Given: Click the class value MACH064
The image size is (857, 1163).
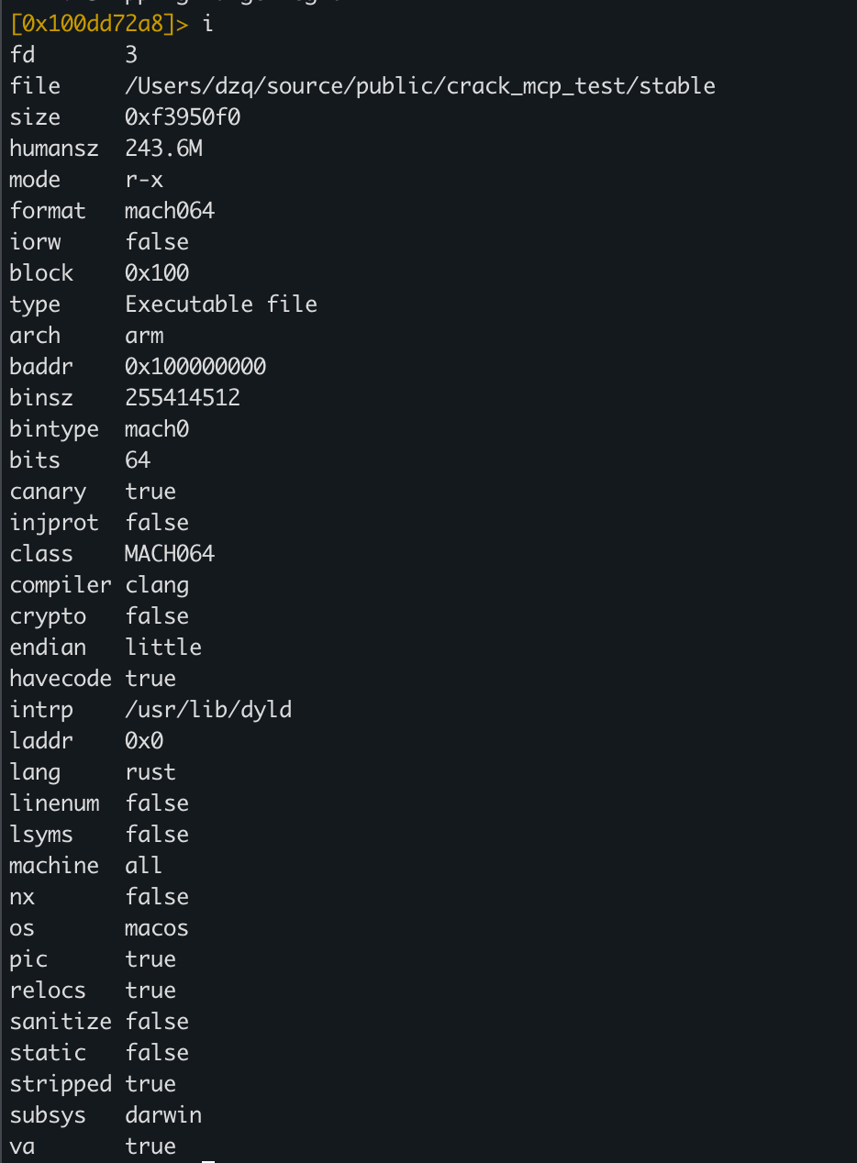Looking at the screenshot, I should 170,554.
